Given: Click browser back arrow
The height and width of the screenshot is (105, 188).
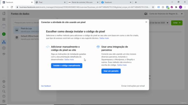Looking at the screenshot, I should click(x=3, y=7).
